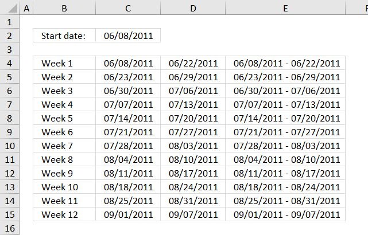Image resolution: width=368 pixels, height=235 pixels.
Task: Select column A header
Action: 26,7
